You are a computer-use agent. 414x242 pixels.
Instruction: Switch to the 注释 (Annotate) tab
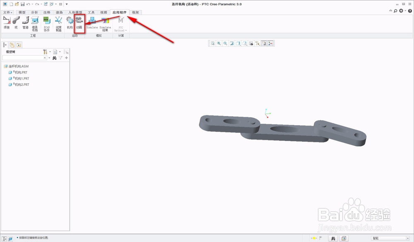coord(47,12)
